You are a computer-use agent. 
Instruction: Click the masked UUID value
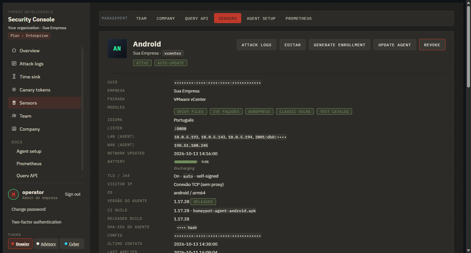pyautogui.click(x=217, y=83)
